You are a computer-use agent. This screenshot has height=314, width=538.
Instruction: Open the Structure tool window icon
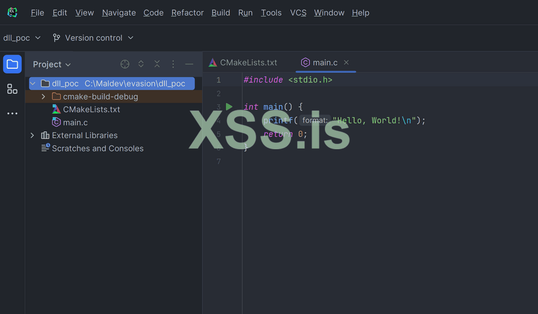click(x=12, y=89)
